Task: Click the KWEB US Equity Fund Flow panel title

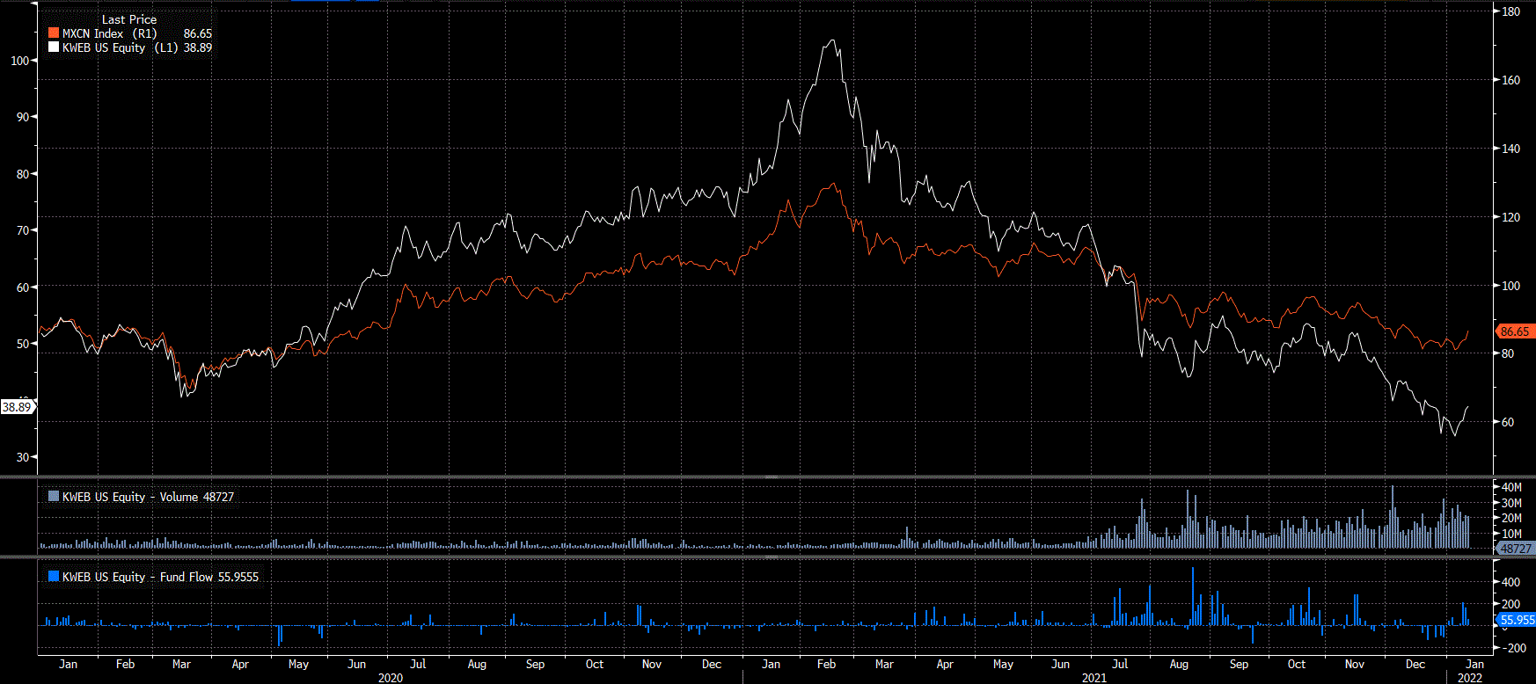Action: [x=160, y=577]
